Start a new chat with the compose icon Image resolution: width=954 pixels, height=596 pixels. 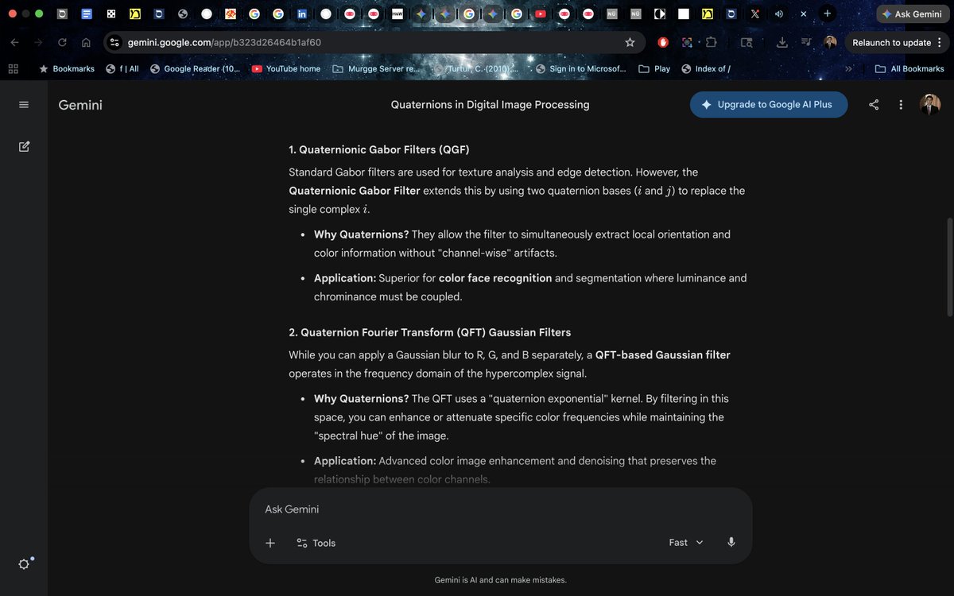pyautogui.click(x=24, y=146)
